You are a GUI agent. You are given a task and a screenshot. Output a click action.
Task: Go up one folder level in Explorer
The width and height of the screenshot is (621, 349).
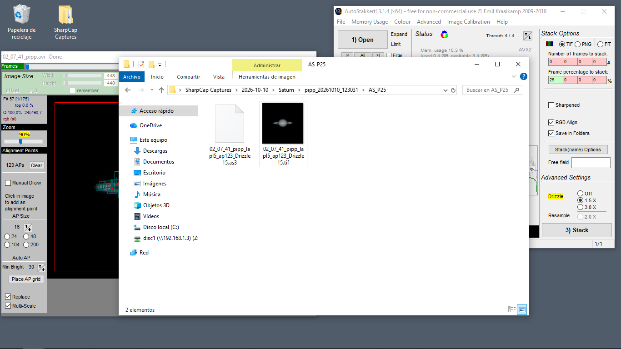tap(161, 90)
